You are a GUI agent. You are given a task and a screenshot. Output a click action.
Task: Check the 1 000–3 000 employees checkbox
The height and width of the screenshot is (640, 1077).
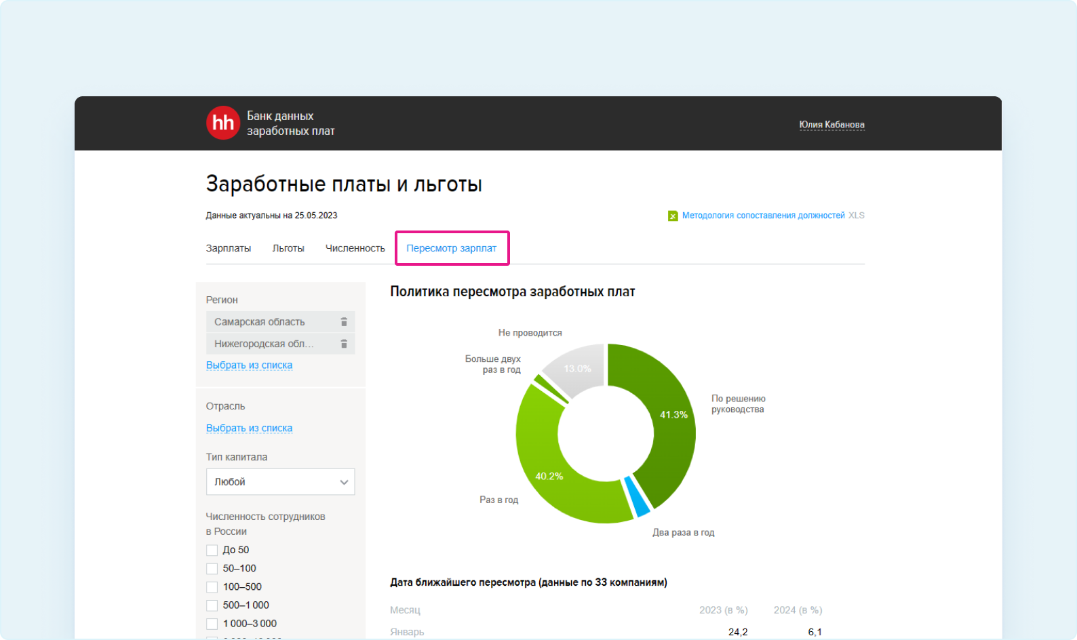(212, 624)
